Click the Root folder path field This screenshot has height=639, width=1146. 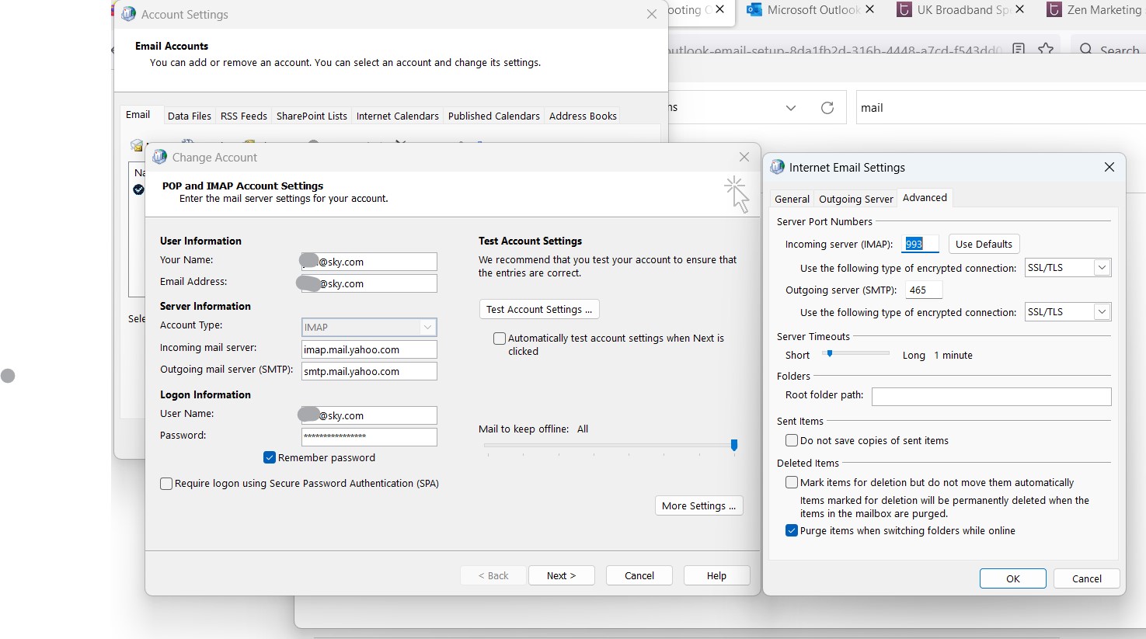(x=991, y=397)
